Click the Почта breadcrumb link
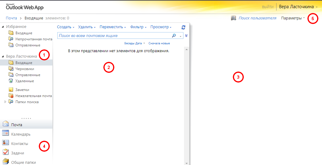The width and height of the screenshot is (322, 165). pyautogui.click(x=11, y=18)
